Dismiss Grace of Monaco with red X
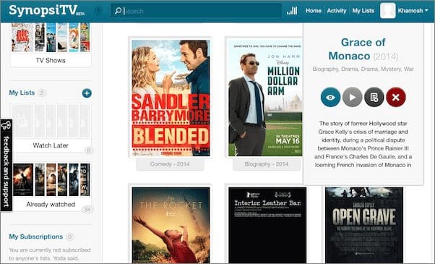This screenshot has height=264, width=435. pyautogui.click(x=396, y=97)
